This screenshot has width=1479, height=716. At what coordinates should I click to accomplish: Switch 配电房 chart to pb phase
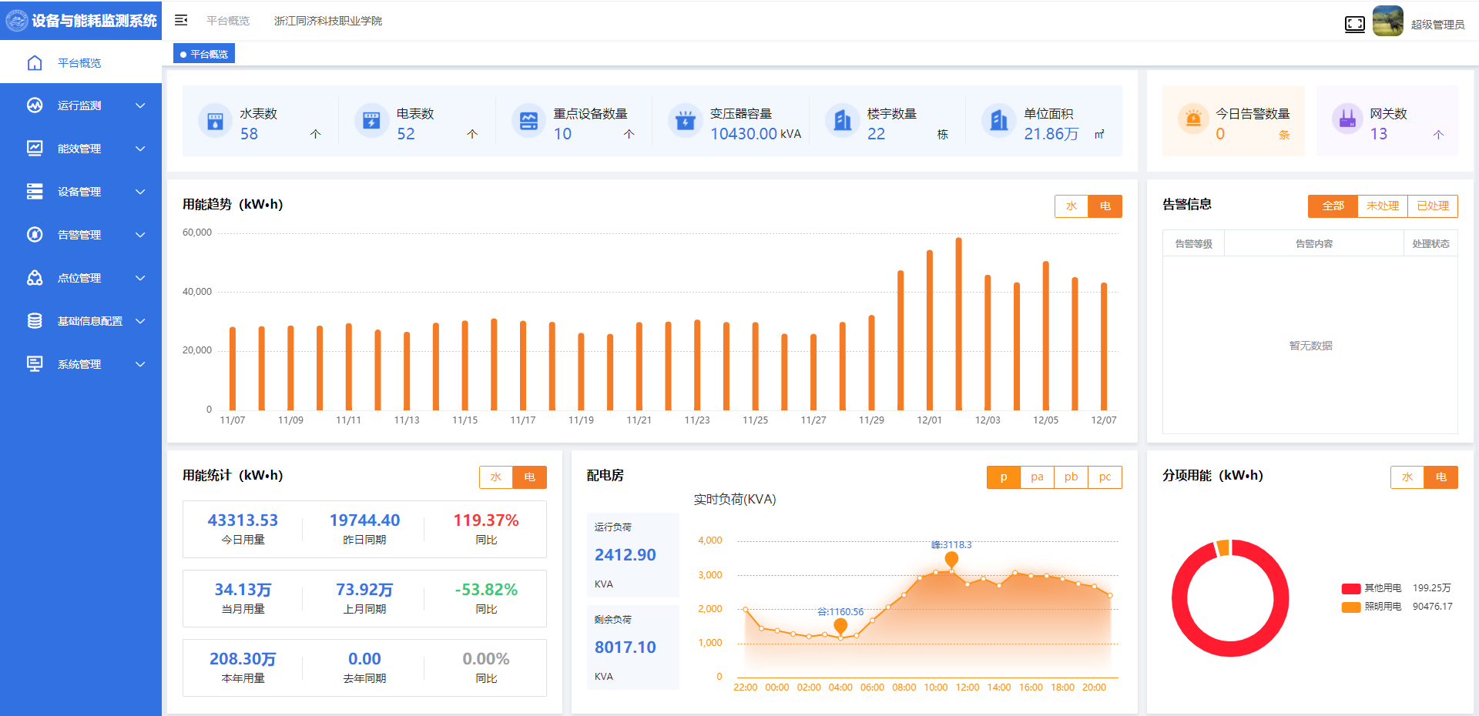tap(1071, 477)
